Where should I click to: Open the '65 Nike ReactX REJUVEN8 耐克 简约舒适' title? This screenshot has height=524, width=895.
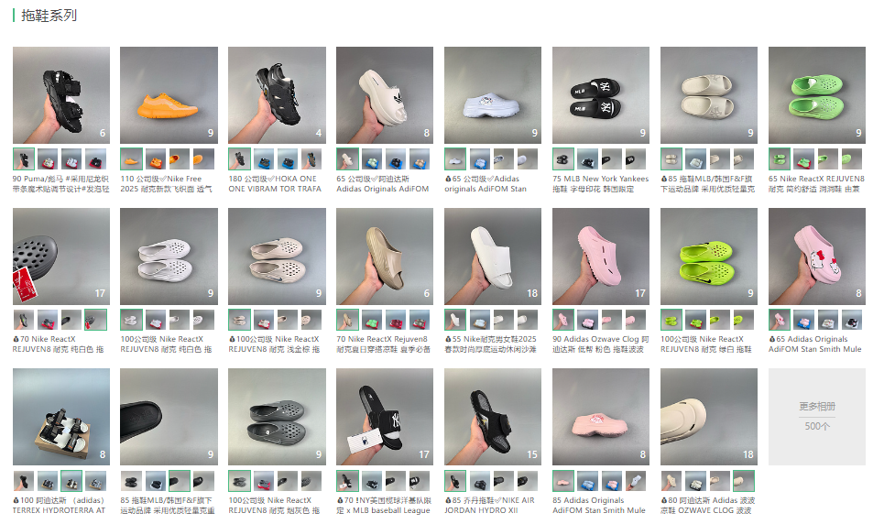click(816, 184)
